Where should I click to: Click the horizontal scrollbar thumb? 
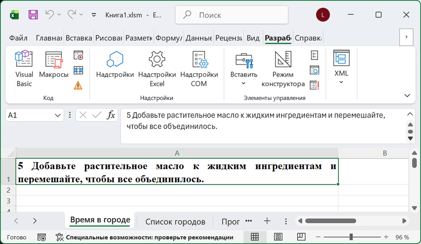click(x=331, y=221)
